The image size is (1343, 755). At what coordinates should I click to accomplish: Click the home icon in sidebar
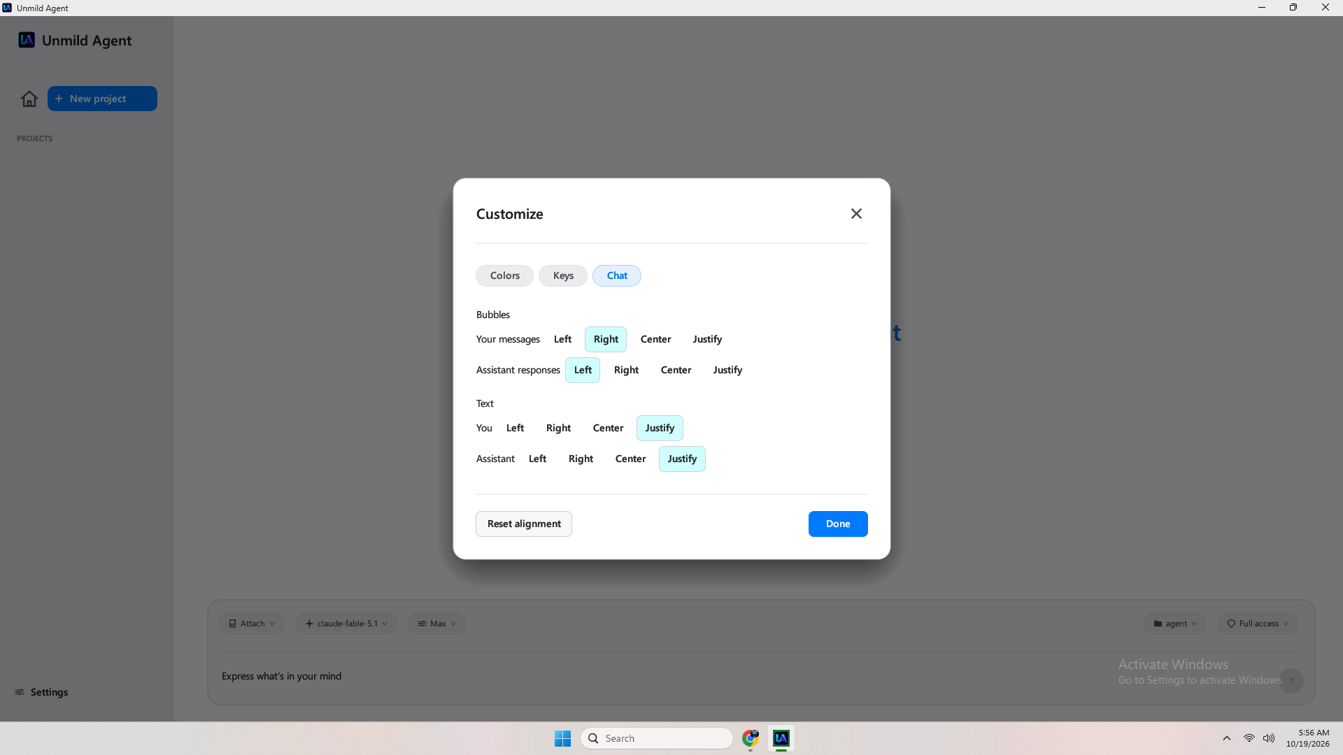point(29,99)
